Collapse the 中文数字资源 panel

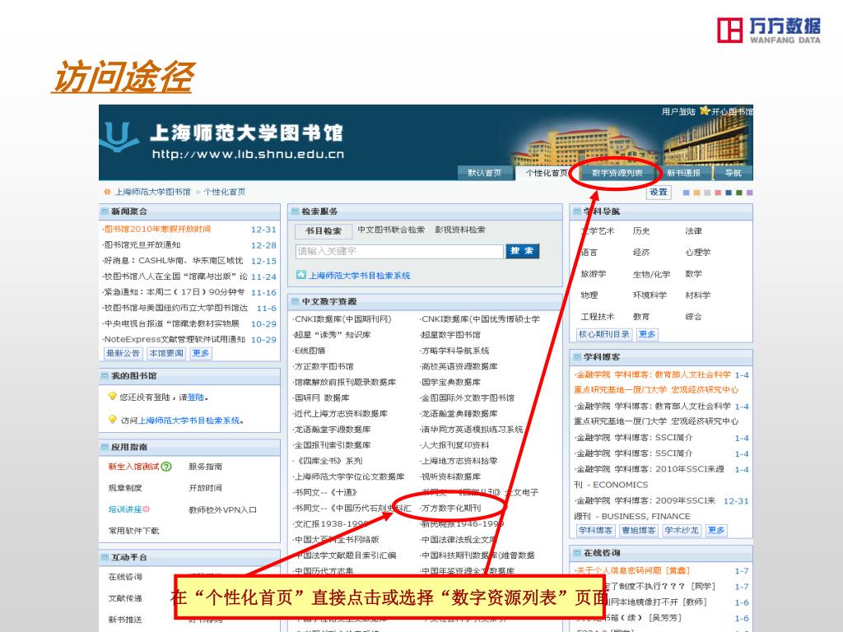click(x=295, y=301)
